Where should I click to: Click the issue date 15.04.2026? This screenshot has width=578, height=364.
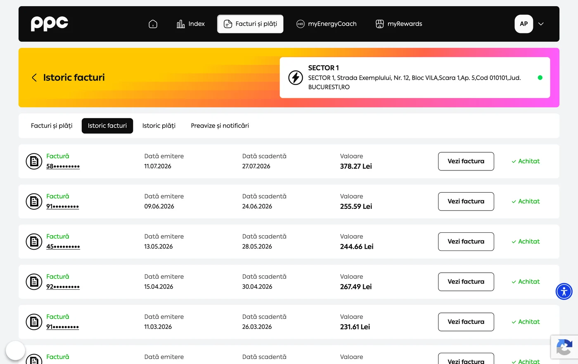point(159,286)
